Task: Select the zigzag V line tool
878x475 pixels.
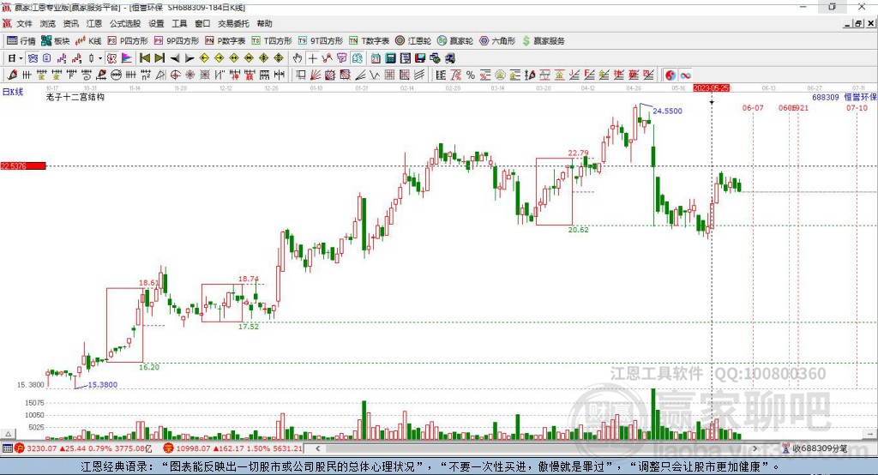Action: [374, 75]
